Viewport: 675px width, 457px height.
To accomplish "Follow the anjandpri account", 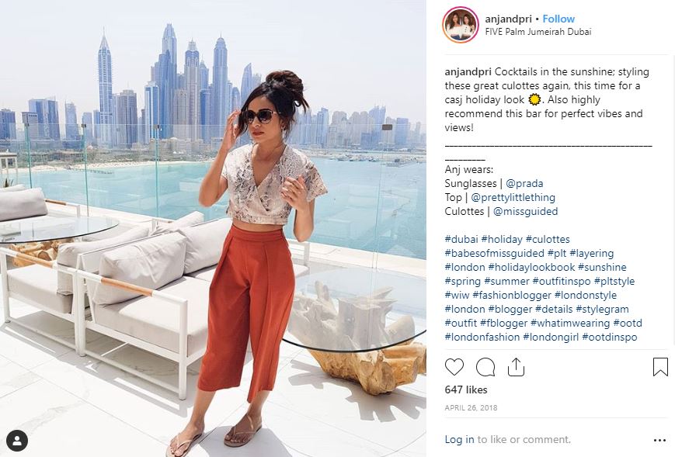I will (x=558, y=19).
